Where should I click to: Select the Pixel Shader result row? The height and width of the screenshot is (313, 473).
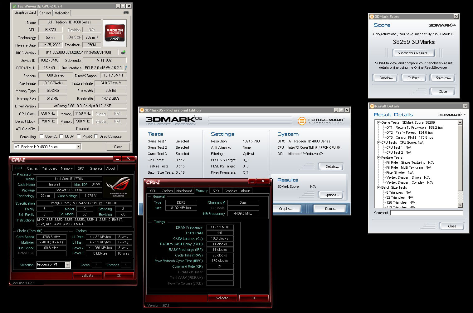(399, 172)
